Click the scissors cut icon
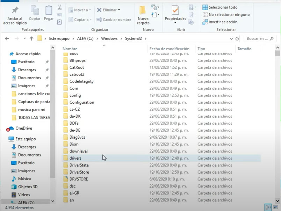 59,7
